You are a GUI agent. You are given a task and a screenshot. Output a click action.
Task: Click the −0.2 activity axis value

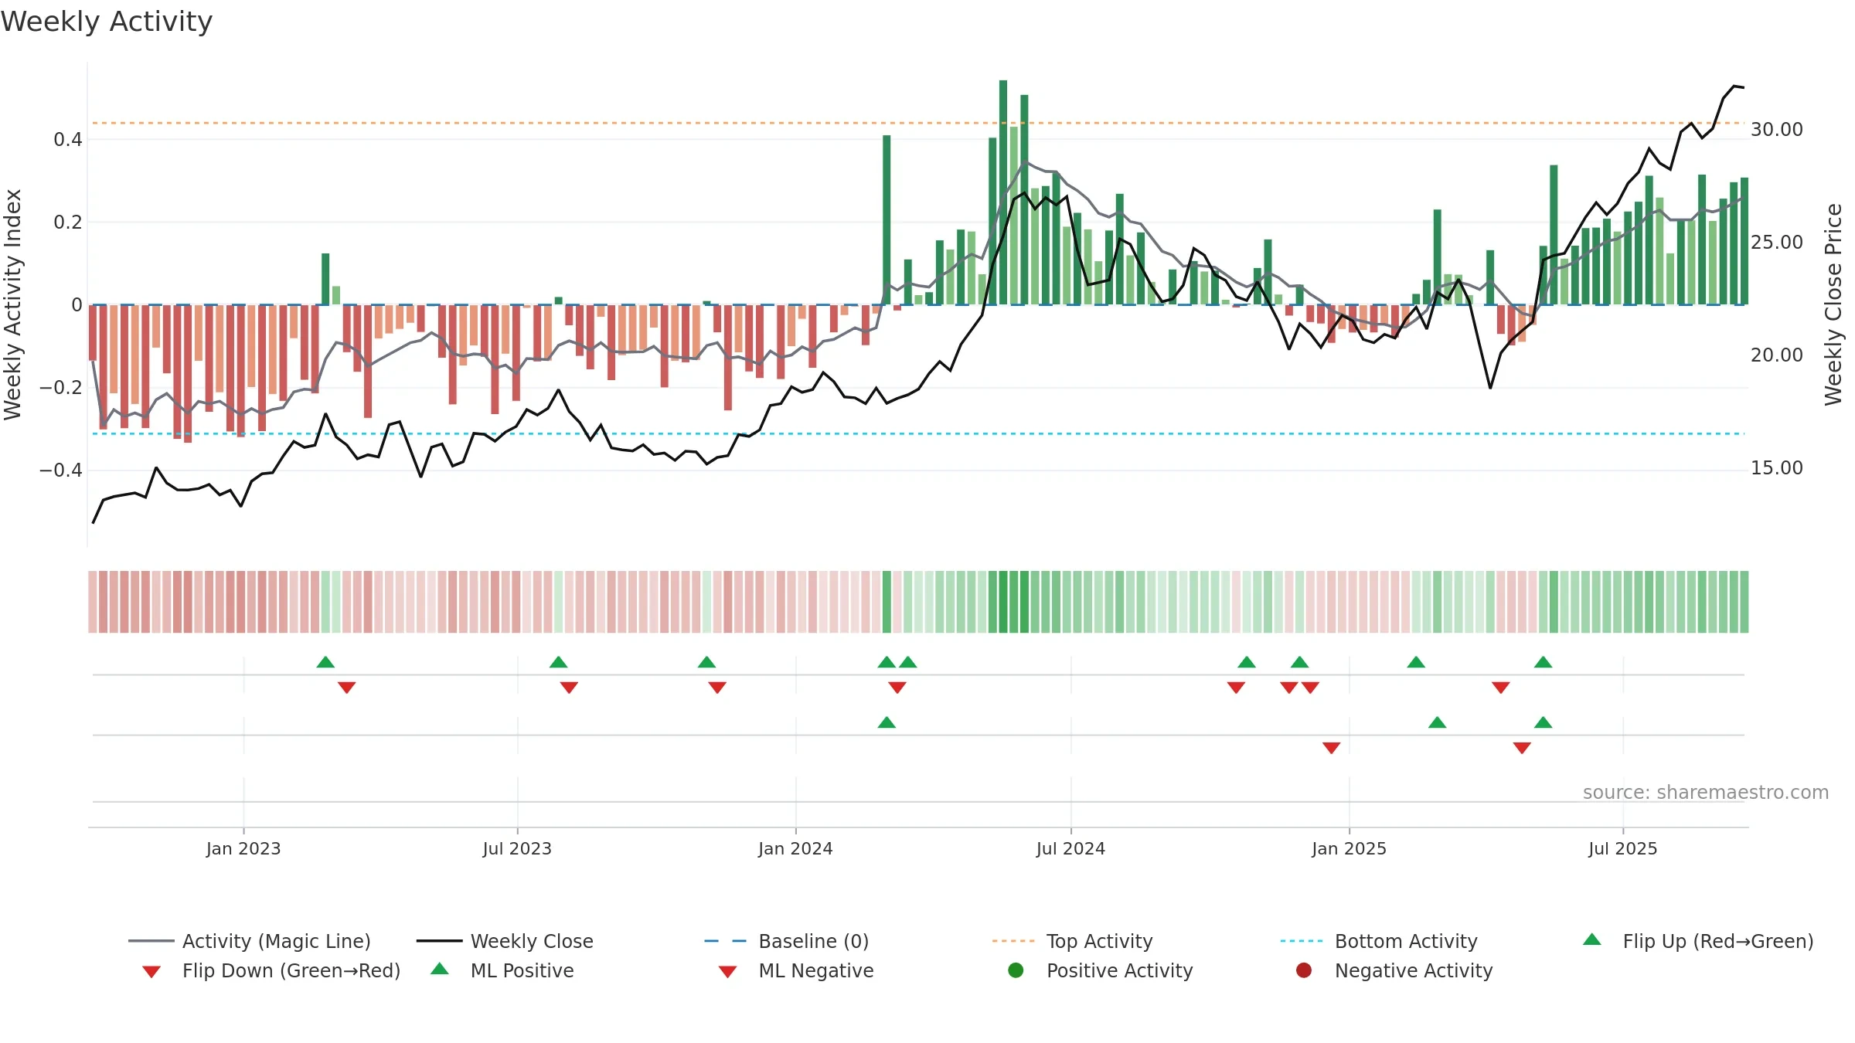coord(61,387)
